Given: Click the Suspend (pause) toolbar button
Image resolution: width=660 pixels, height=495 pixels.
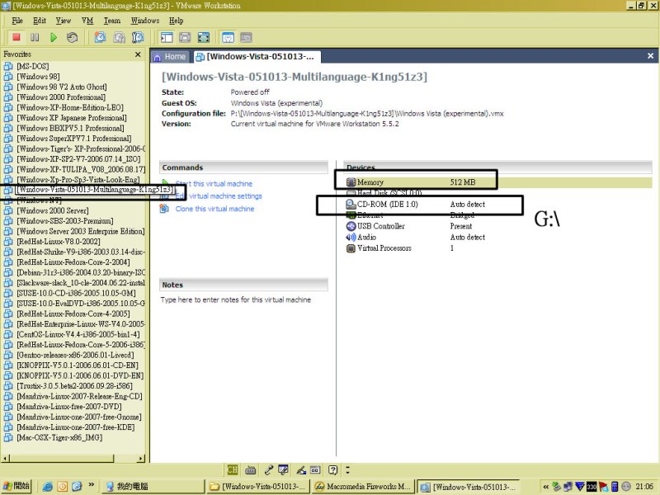Looking at the screenshot, I should [x=35, y=37].
